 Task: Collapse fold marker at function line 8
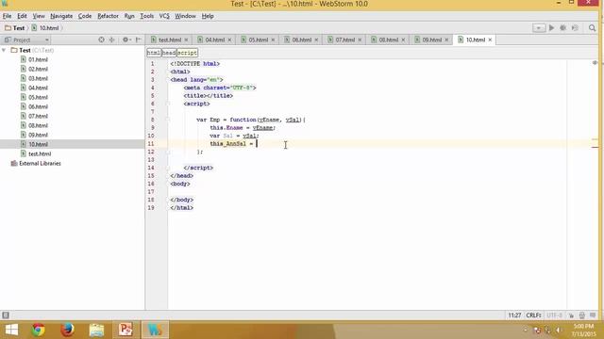tap(168, 120)
